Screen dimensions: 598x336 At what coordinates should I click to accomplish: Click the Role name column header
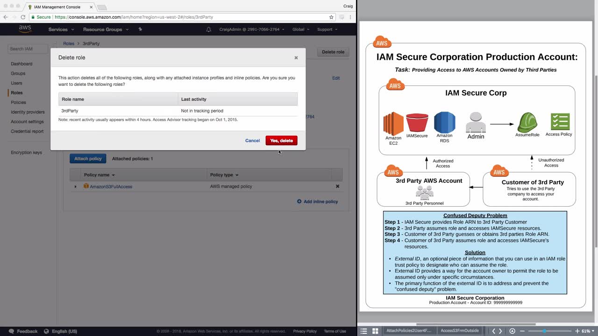tap(118, 99)
